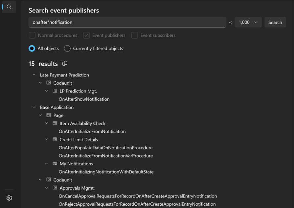Collapse the LP Prediction Mgt. node

pyautogui.click(x=47, y=91)
